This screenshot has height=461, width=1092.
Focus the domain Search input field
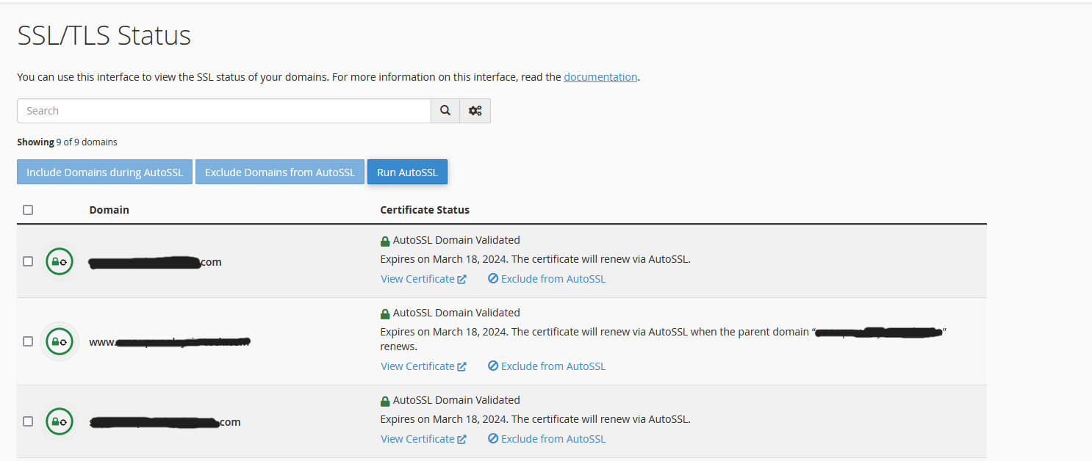(x=223, y=111)
